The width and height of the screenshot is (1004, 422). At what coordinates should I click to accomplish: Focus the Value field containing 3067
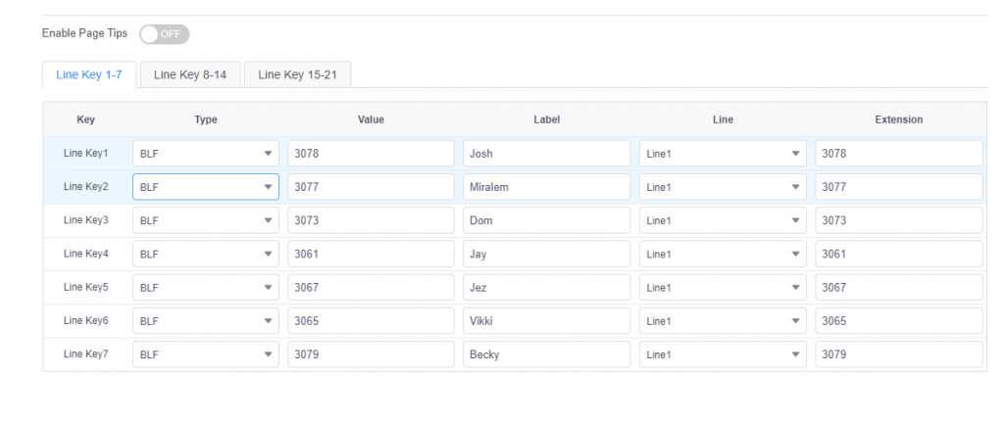click(x=371, y=287)
